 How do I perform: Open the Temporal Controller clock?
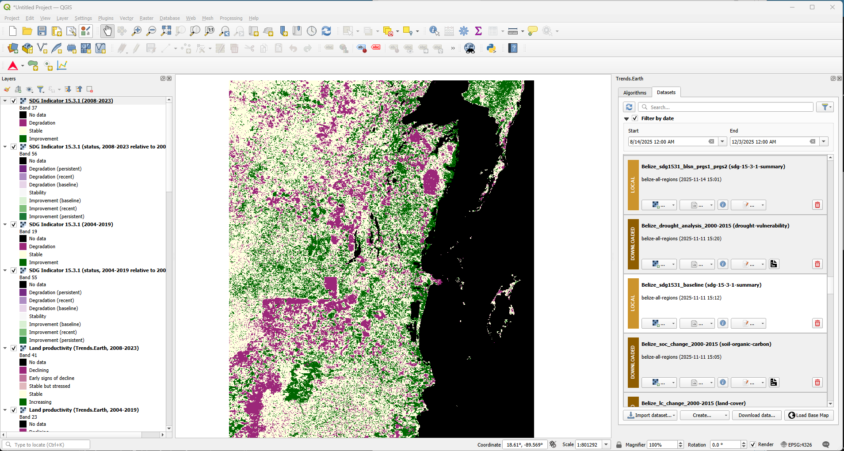point(312,31)
